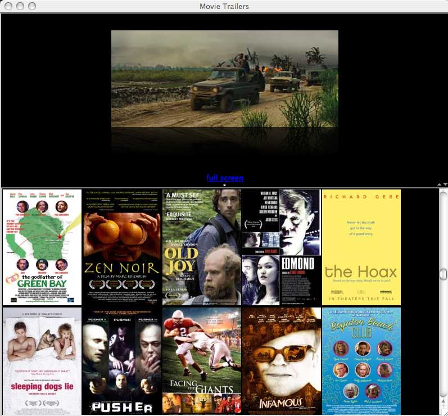The height and width of the screenshot is (416, 448).
Task: Select the Zen Noir movie poster
Action: coord(121,247)
